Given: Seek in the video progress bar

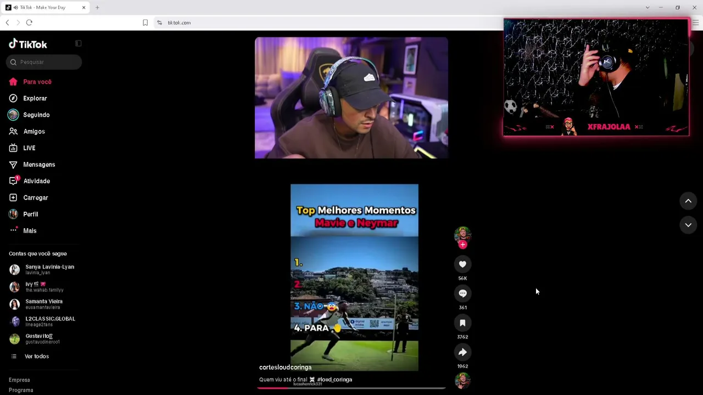Looking at the screenshot, I should point(351,388).
